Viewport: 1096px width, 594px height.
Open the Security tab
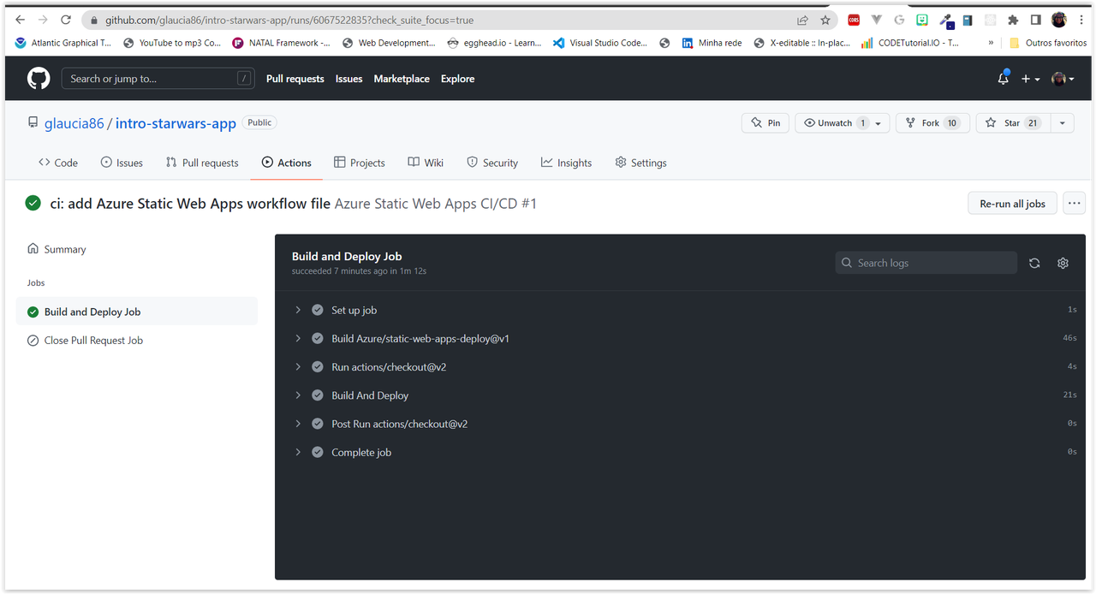[x=492, y=163]
